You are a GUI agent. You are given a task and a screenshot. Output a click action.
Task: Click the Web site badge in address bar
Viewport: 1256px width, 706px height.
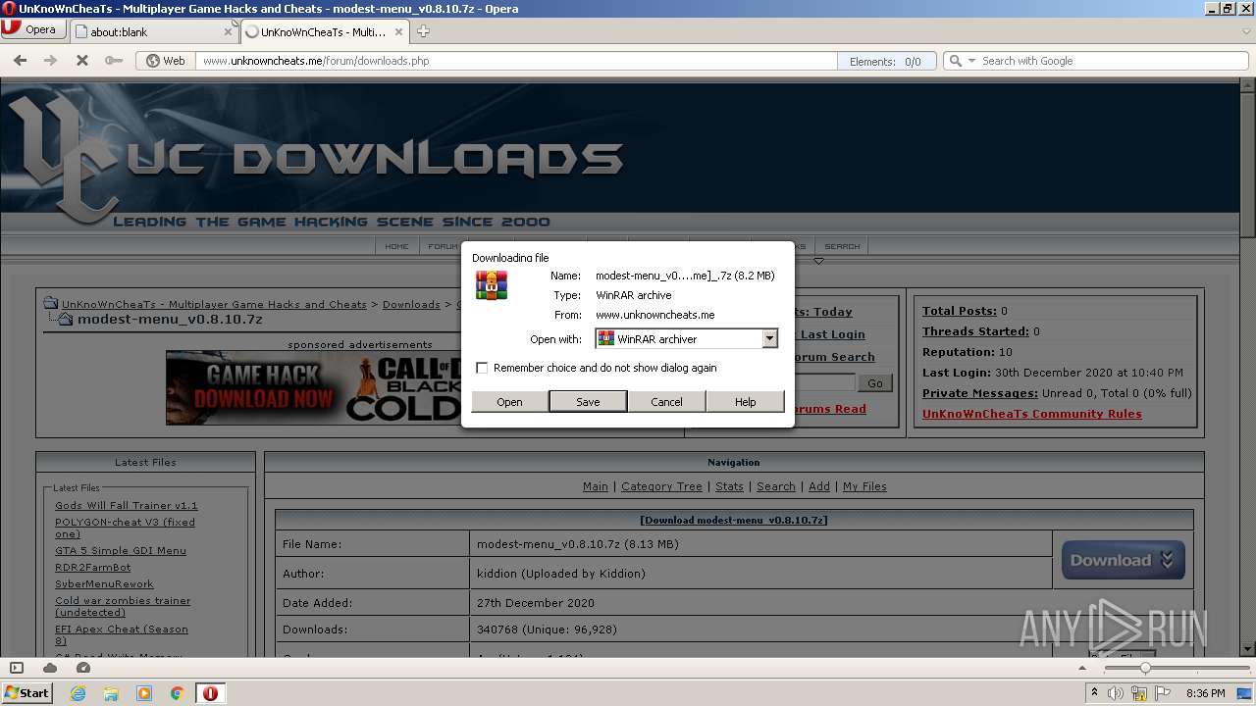(x=166, y=61)
